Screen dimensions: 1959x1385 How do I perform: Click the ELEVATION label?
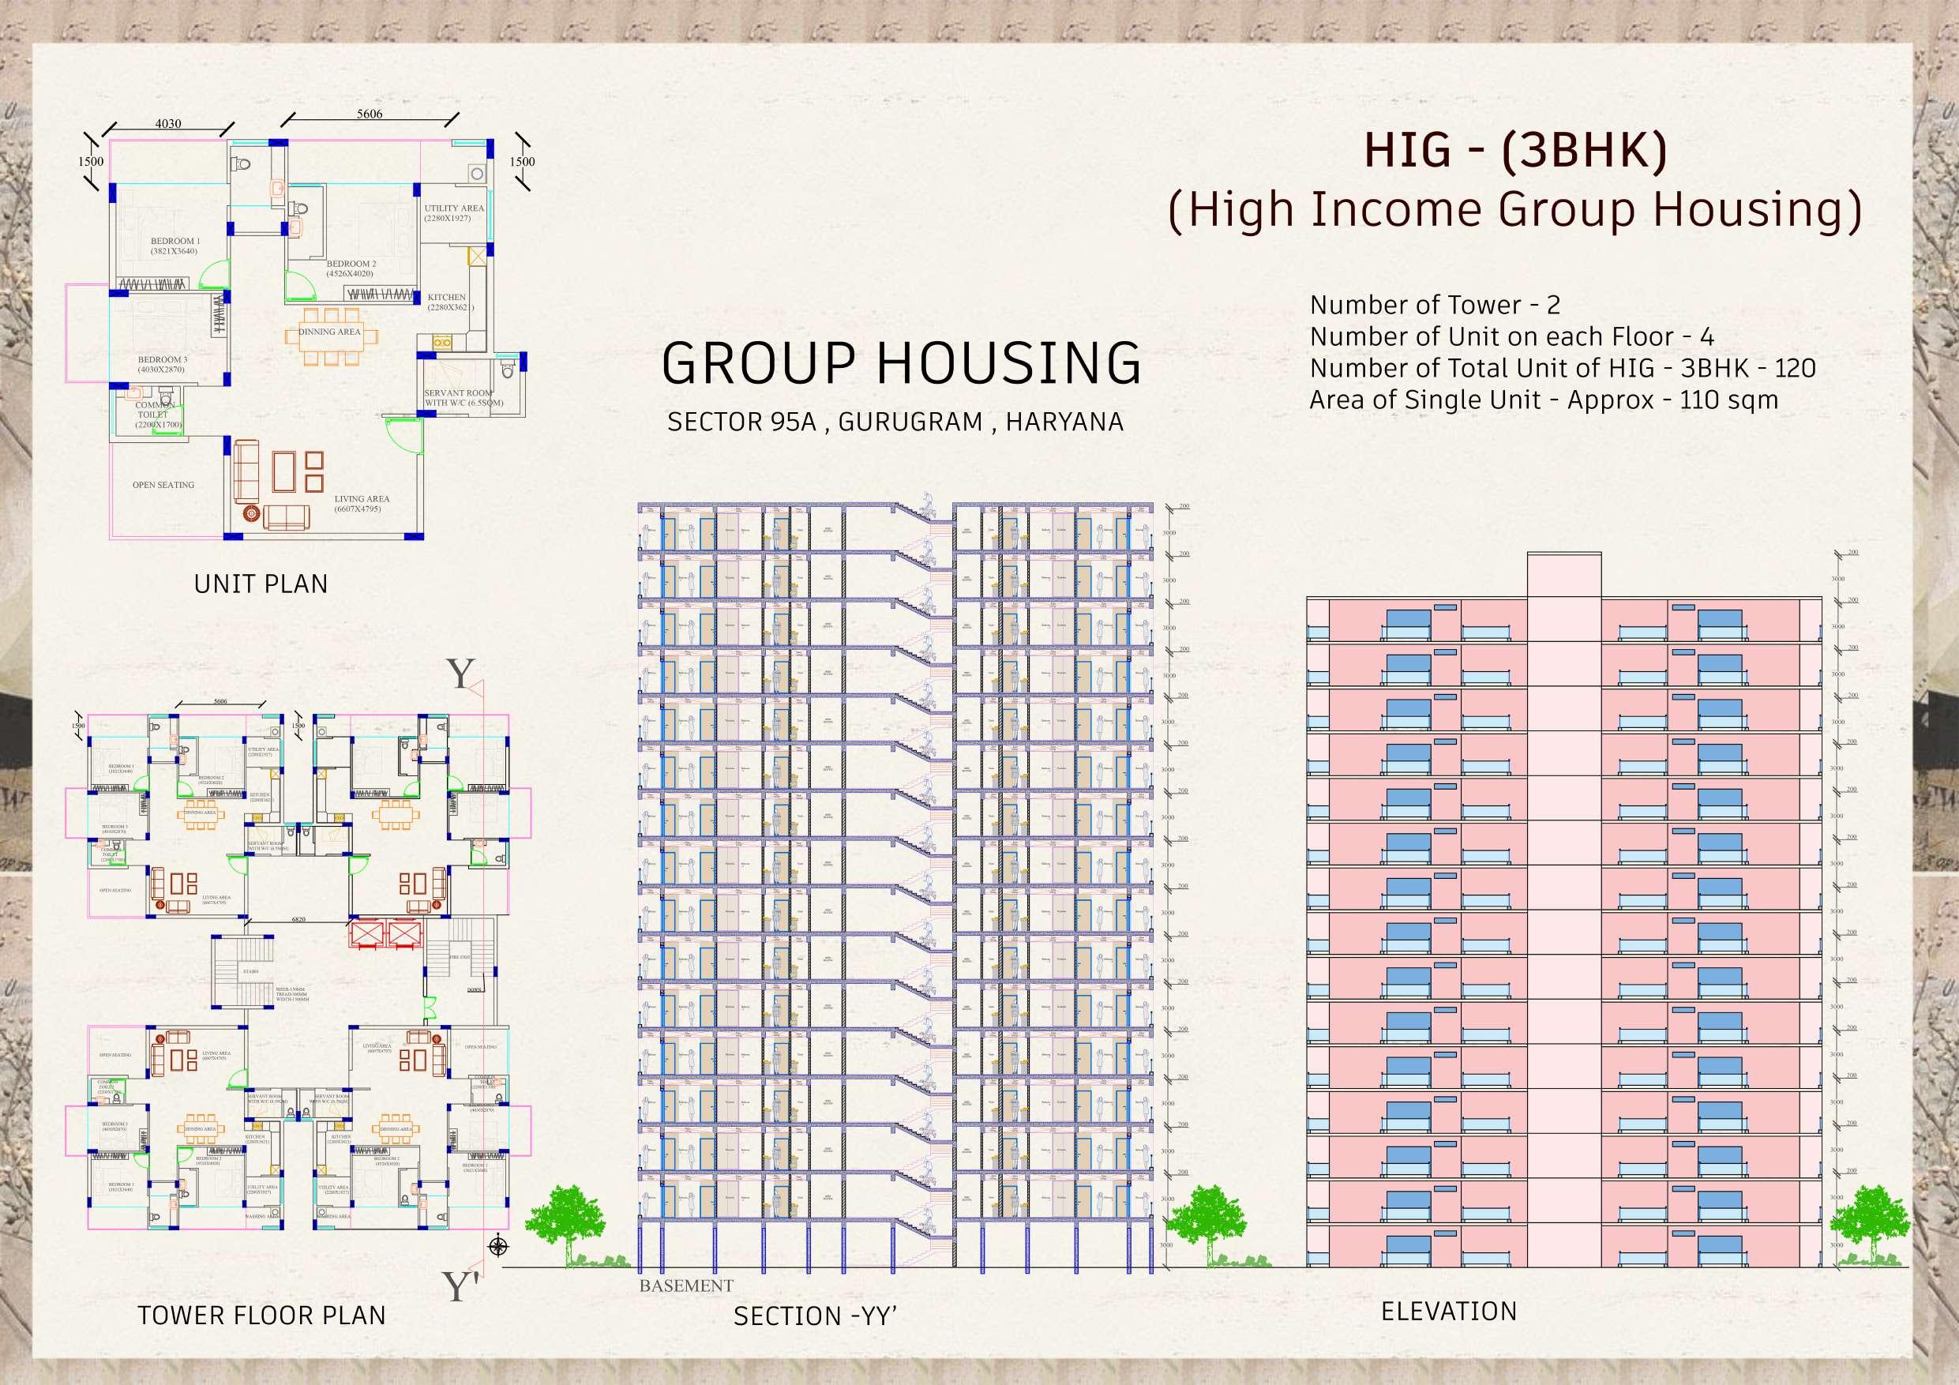click(1449, 1311)
